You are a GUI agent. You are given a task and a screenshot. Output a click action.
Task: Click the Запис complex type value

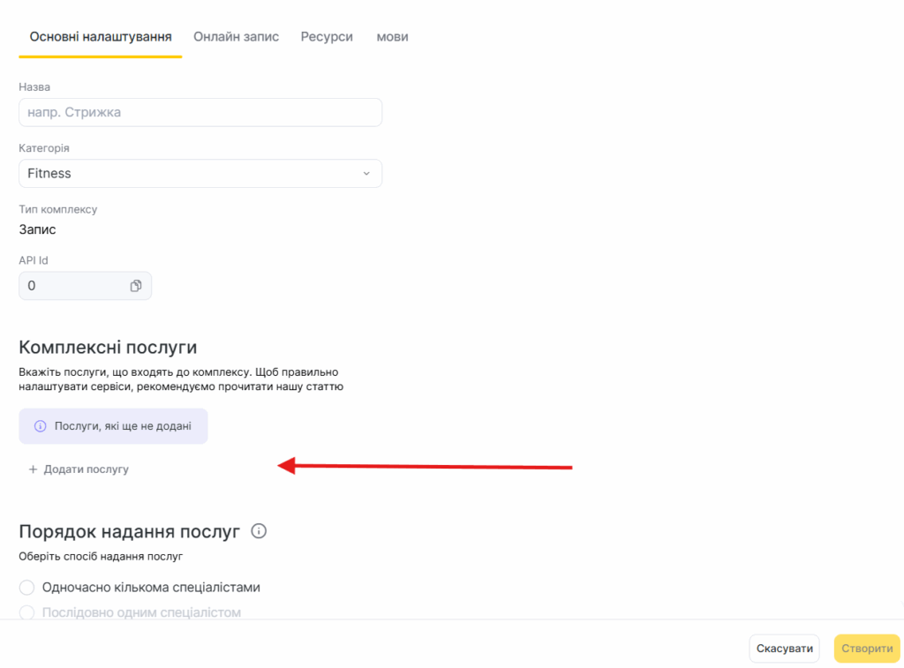tap(38, 230)
